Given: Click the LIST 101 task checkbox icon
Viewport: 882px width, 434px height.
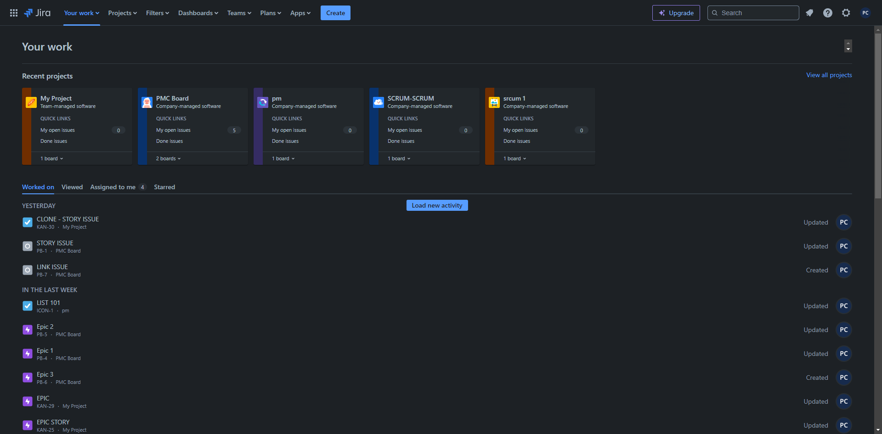Looking at the screenshot, I should click(x=28, y=306).
